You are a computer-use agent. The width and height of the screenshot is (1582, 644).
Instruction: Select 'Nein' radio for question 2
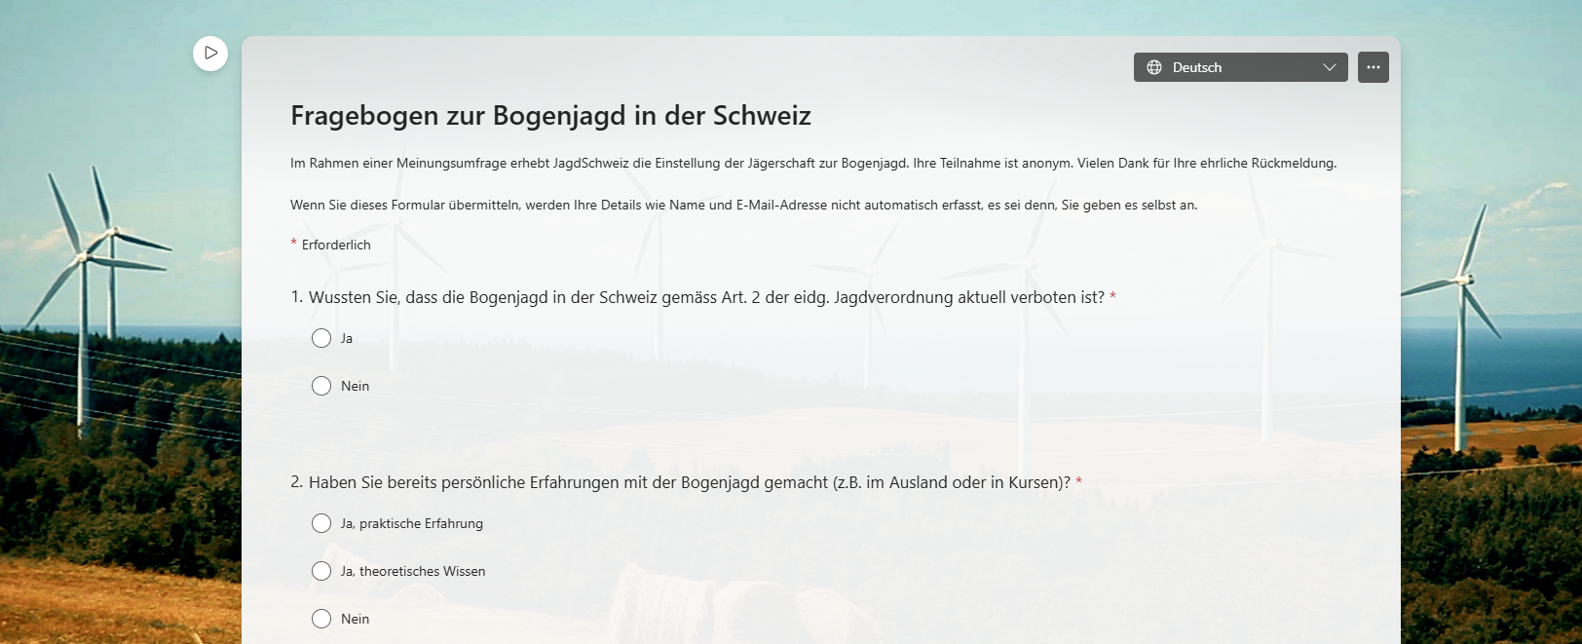[x=321, y=619]
